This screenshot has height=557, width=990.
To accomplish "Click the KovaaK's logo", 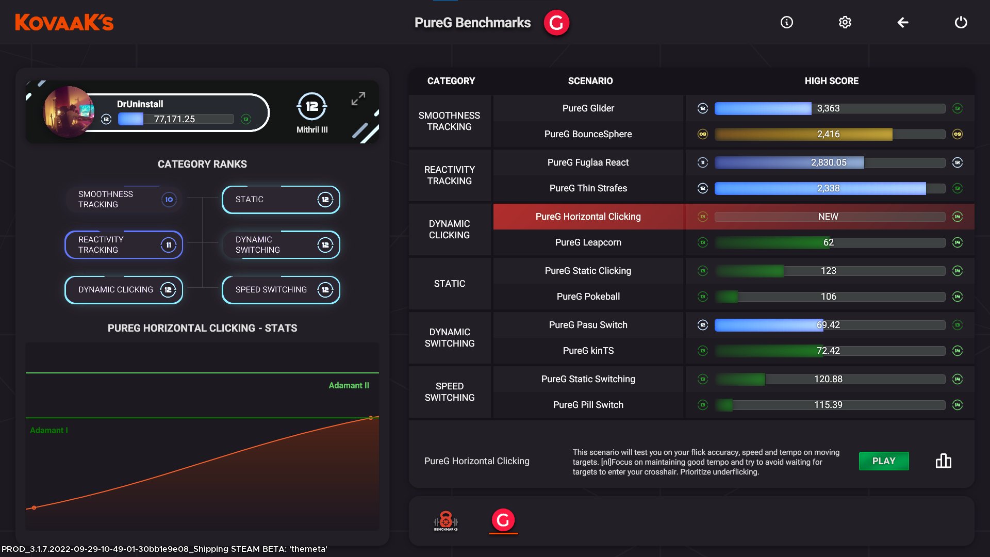I will (64, 22).
